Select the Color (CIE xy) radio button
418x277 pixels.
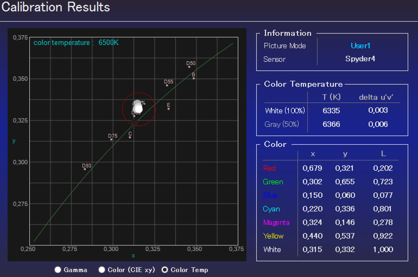[102, 270]
